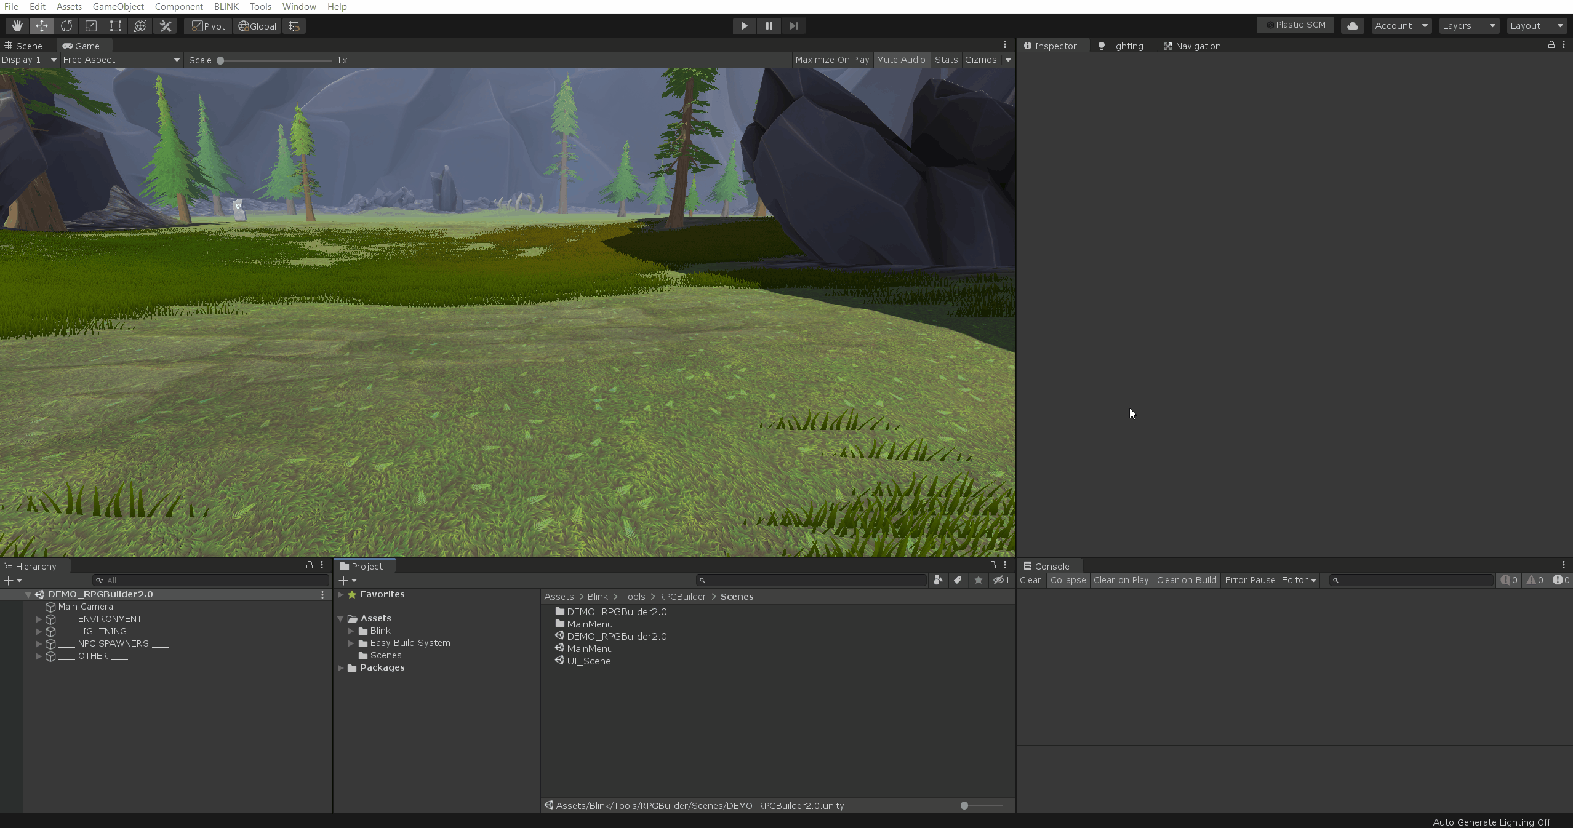Open the cloud services icon
The image size is (1573, 828).
[x=1352, y=26]
